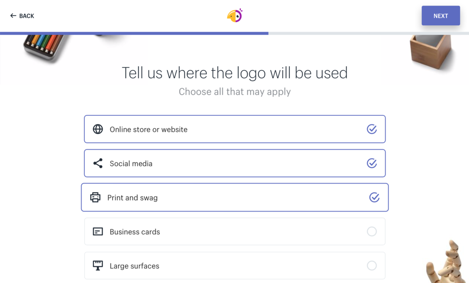Uncheck the Online store or website checkmark
The image size is (469, 283).
pyautogui.click(x=372, y=129)
